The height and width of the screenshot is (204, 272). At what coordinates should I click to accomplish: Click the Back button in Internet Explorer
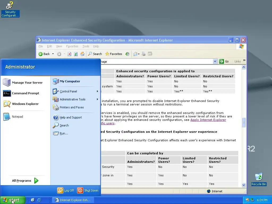pyautogui.click(x=44, y=54)
